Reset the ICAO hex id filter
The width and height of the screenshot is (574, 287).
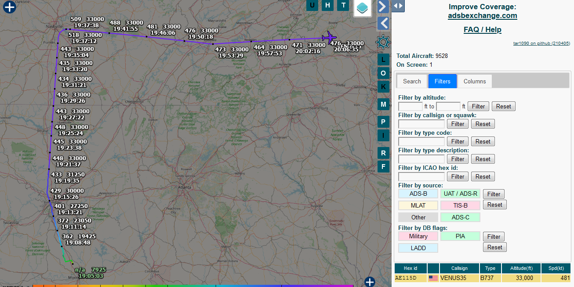coord(483,176)
